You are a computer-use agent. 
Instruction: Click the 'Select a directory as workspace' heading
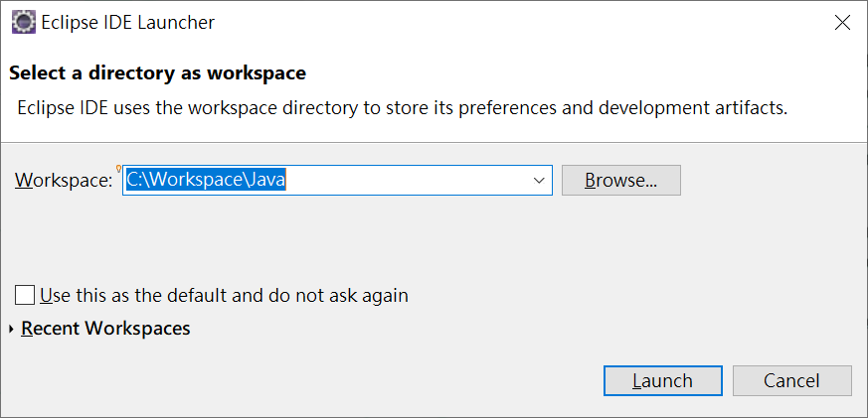157,73
